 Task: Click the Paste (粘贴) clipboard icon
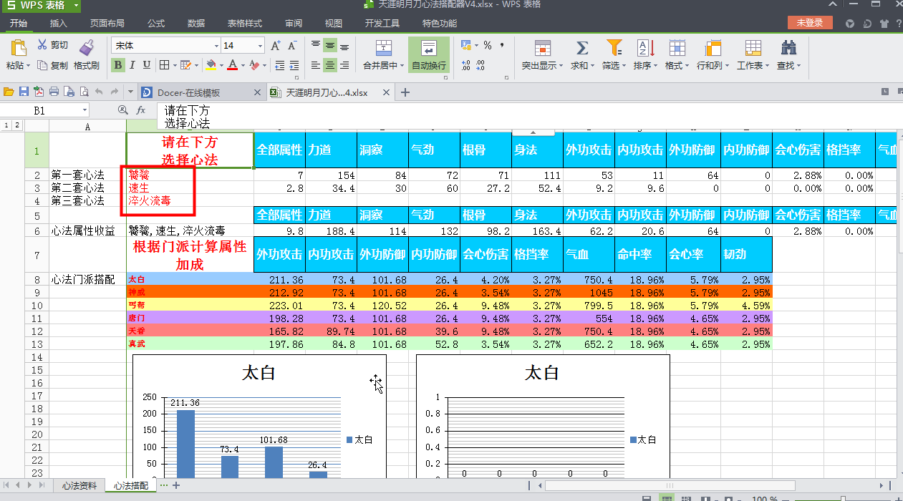pyautogui.click(x=17, y=47)
